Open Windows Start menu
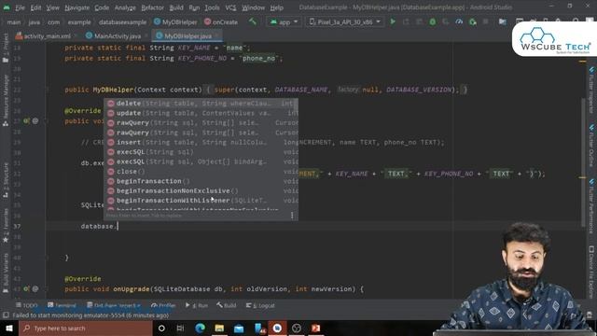Viewport: 597px width, 336px height. pyautogui.click(x=9, y=328)
